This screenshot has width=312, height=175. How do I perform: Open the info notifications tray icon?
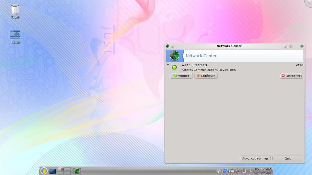pyautogui.click(x=218, y=171)
